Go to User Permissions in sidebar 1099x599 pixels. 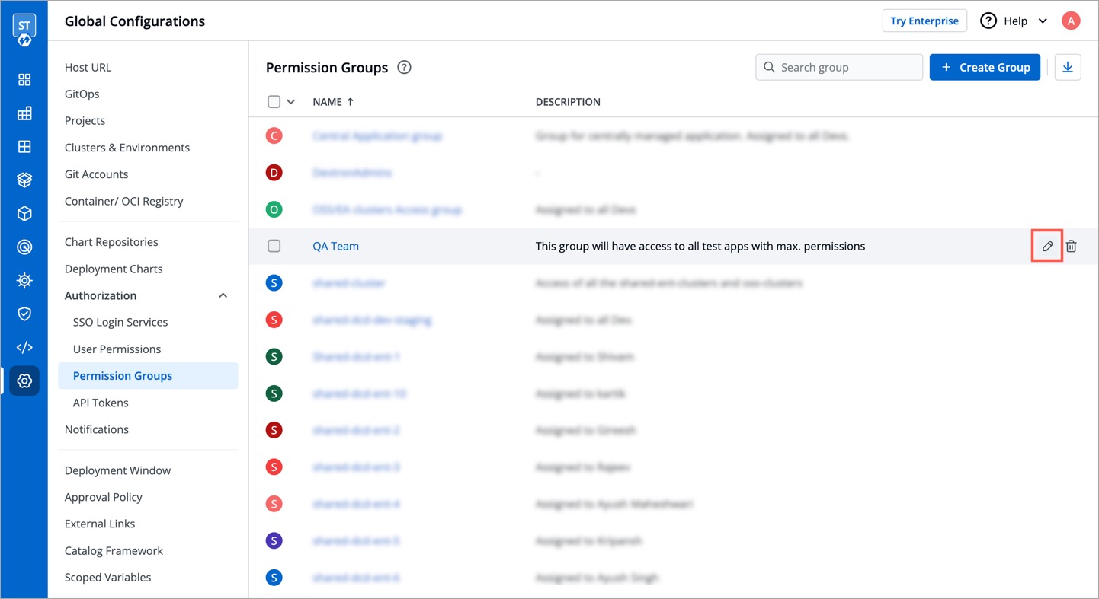click(117, 349)
